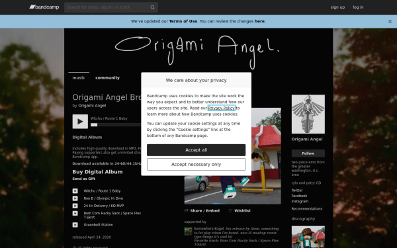397x248 pixels.
Task: Follow Origami Angel
Action: pos(308,153)
